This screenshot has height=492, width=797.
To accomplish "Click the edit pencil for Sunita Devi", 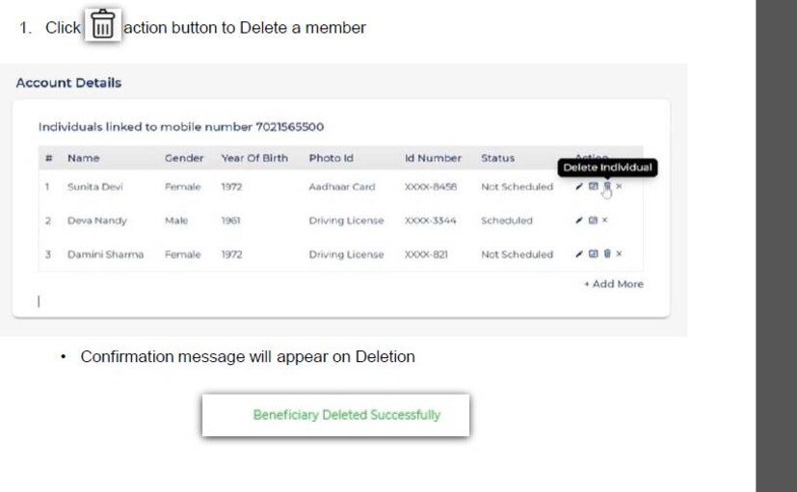I will coord(579,187).
